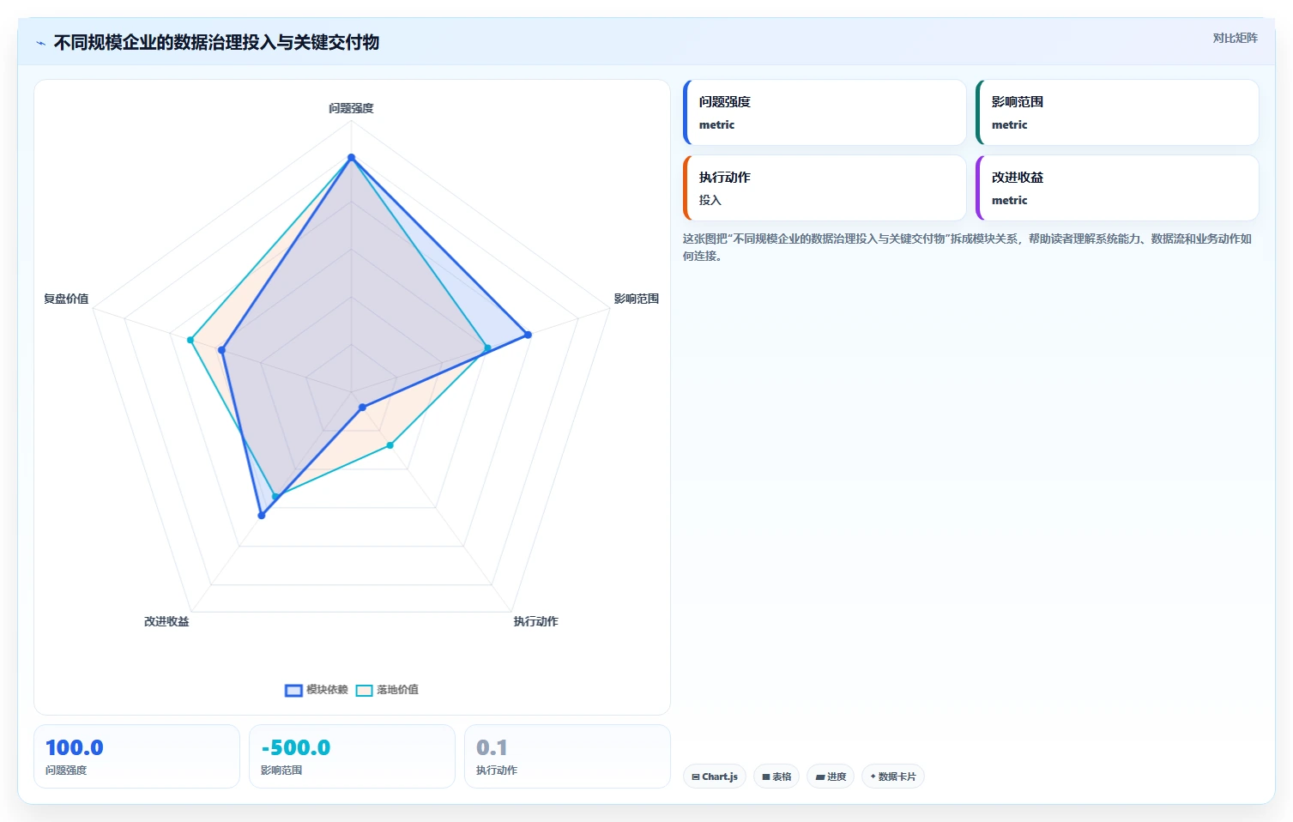The width and height of the screenshot is (1293, 822).
Task: Click the blue data point on 影响范围 axis
Action: pyautogui.click(x=528, y=335)
